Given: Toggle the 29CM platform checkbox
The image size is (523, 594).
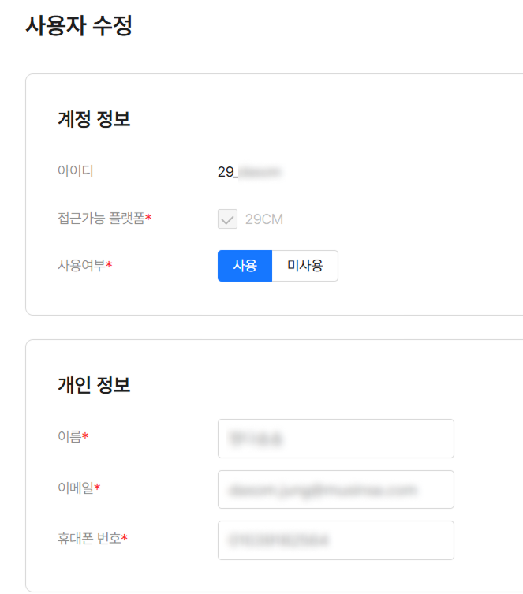Looking at the screenshot, I should pyautogui.click(x=227, y=219).
